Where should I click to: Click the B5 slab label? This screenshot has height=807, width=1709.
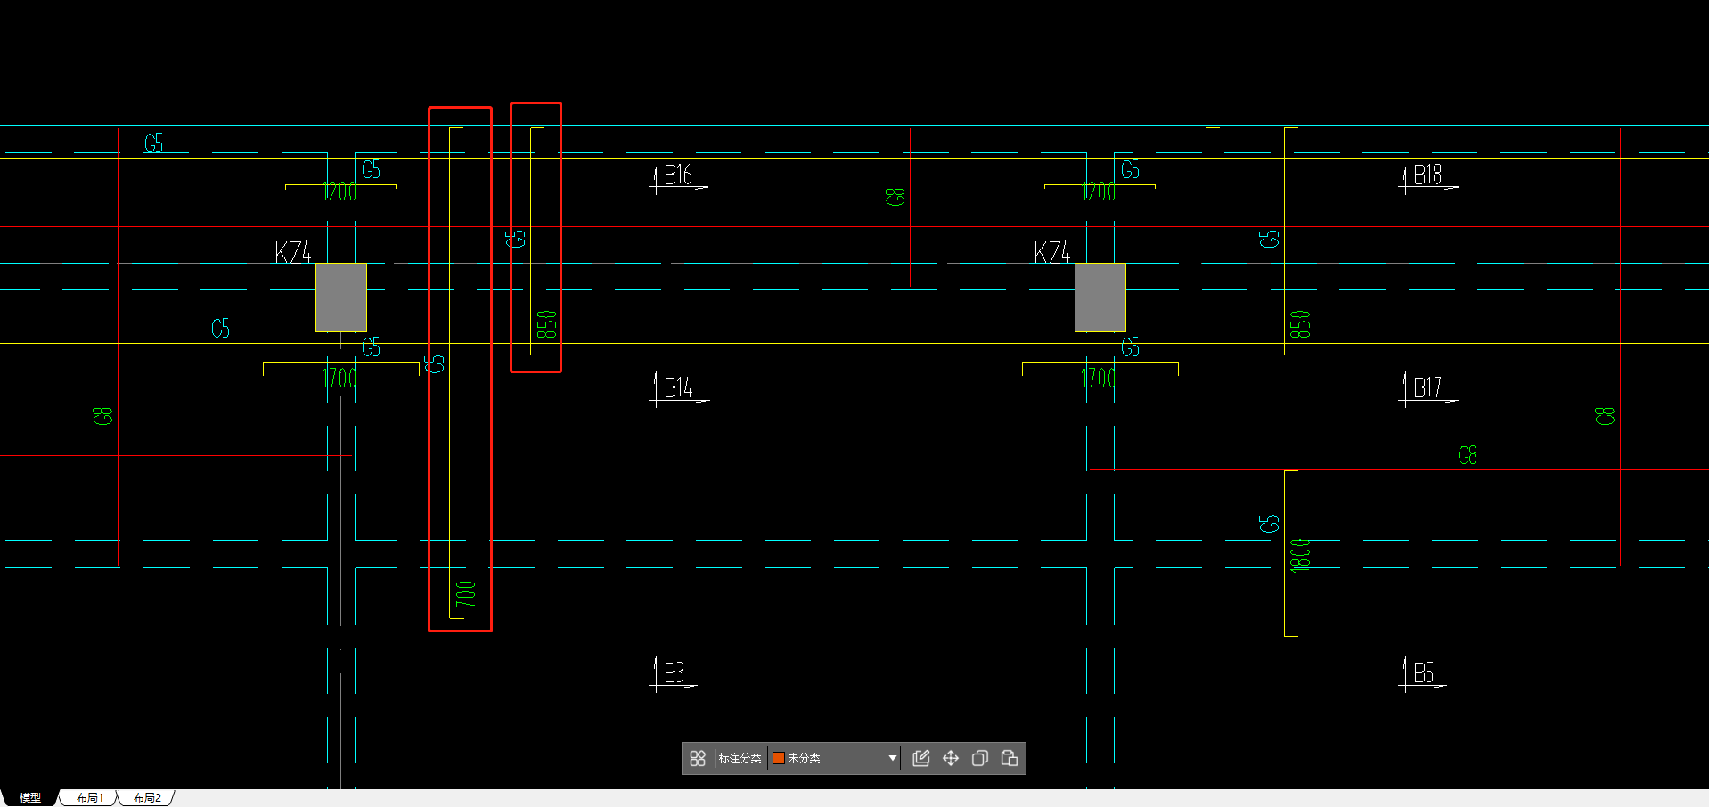tap(1424, 673)
